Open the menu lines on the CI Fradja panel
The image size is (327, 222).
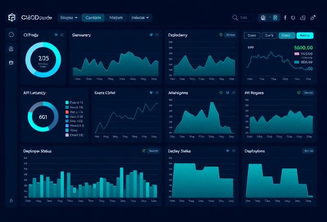coord(62,35)
